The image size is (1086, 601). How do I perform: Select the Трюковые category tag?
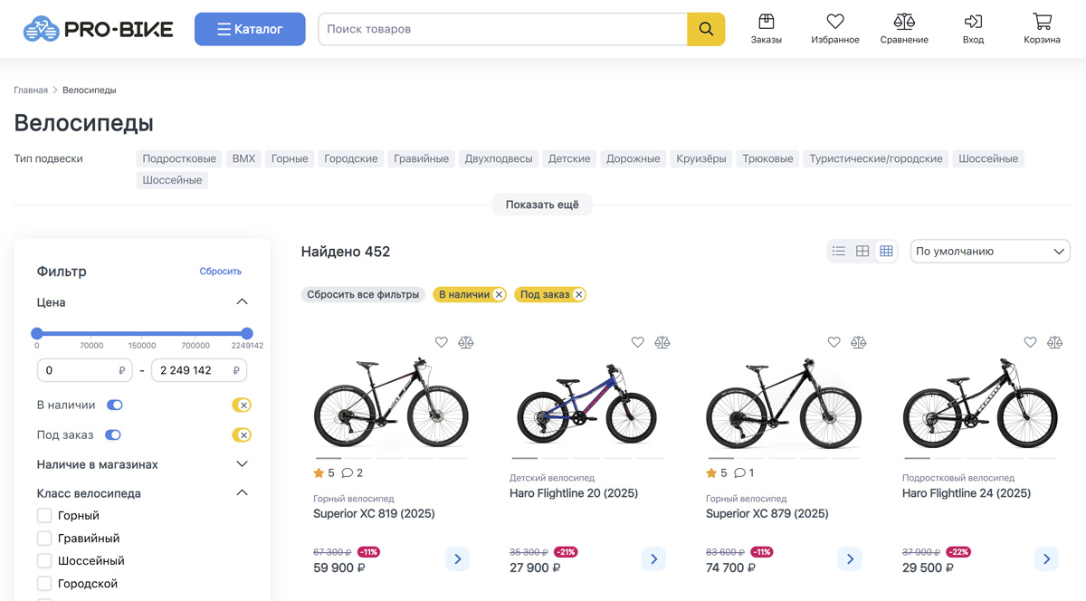[767, 158]
